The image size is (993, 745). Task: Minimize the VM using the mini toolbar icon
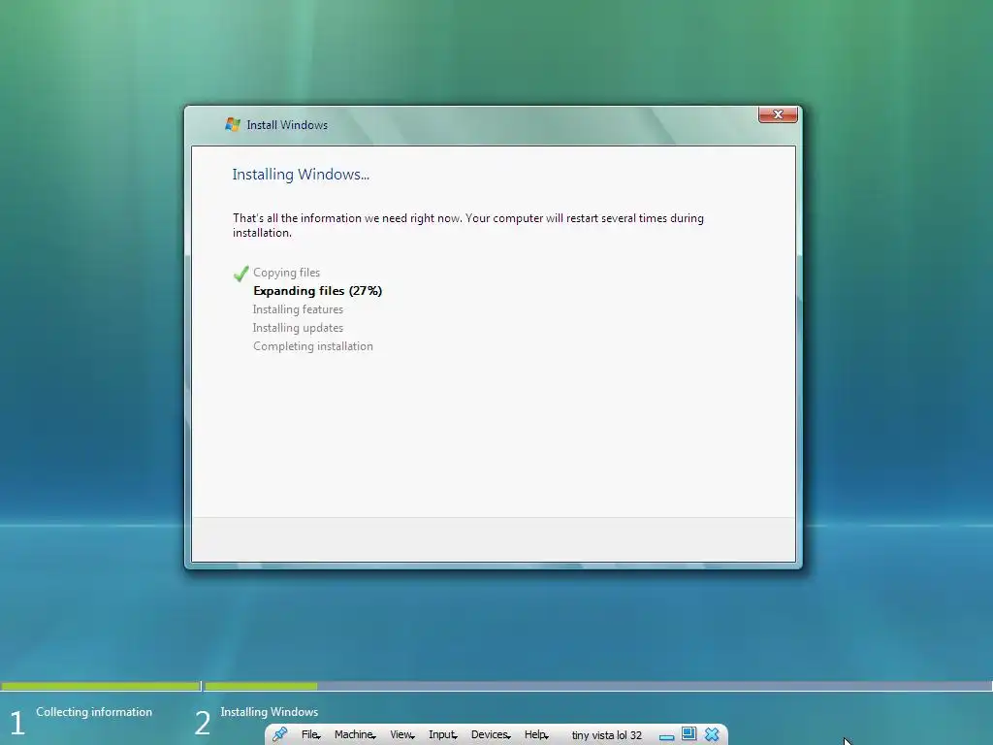[666, 737]
